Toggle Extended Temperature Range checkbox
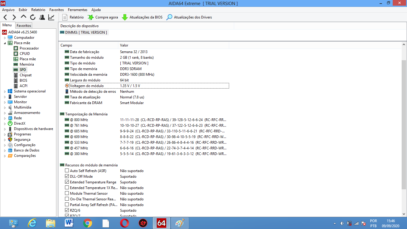Viewport: 407px width, 229px height. (67, 182)
